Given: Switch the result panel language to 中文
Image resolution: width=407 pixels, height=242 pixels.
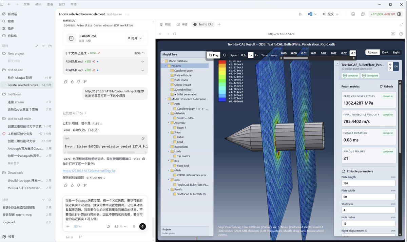Looking at the screenshot, I should [x=390, y=66].
